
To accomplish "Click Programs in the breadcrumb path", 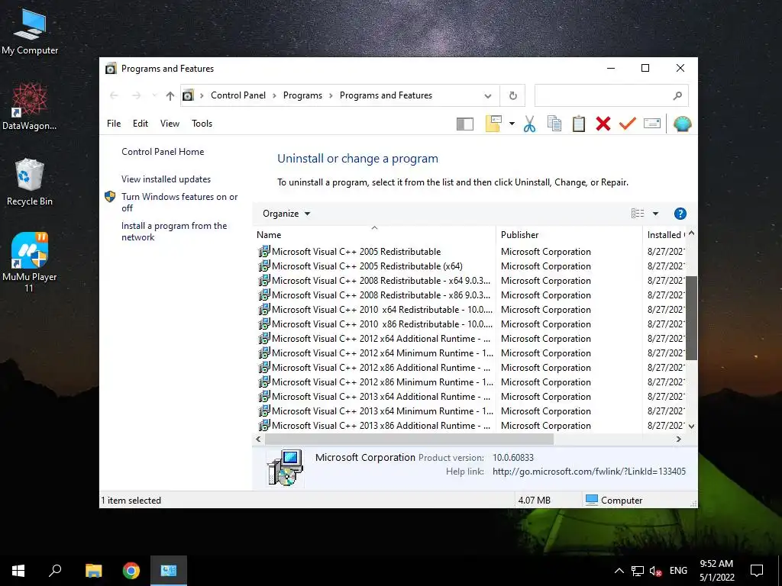I will (x=302, y=95).
